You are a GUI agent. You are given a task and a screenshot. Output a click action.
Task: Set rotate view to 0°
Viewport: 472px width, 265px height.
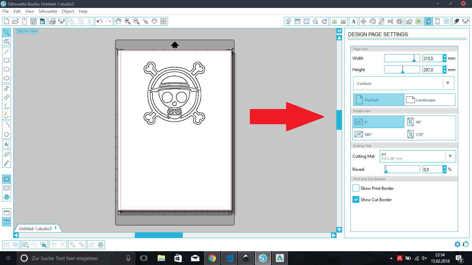click(379, 122)
